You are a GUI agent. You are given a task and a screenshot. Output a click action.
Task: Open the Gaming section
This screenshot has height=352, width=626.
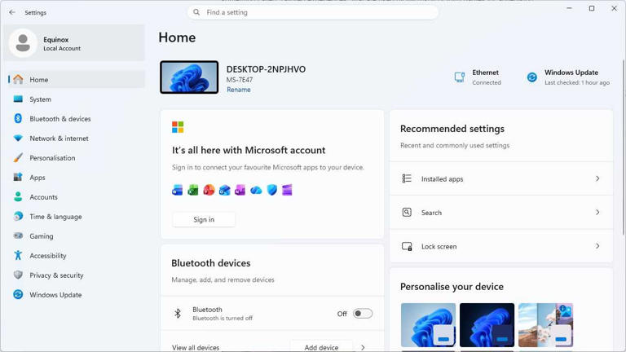76,235
